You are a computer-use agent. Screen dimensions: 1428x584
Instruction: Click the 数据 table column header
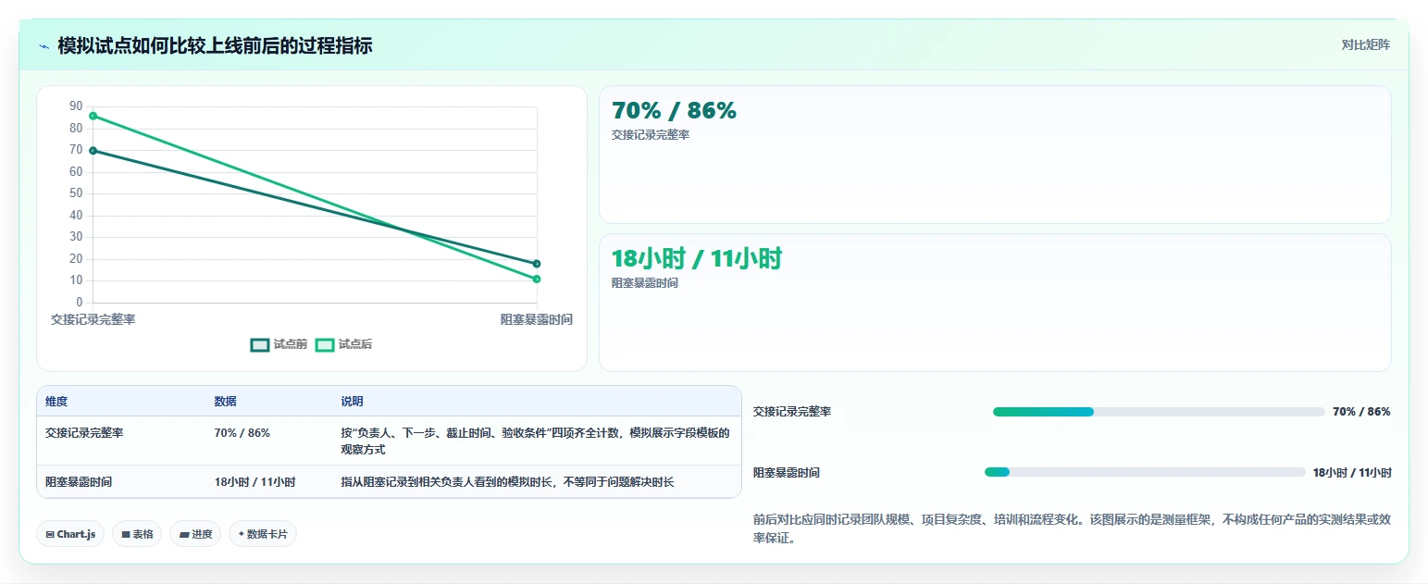[226, 402]
